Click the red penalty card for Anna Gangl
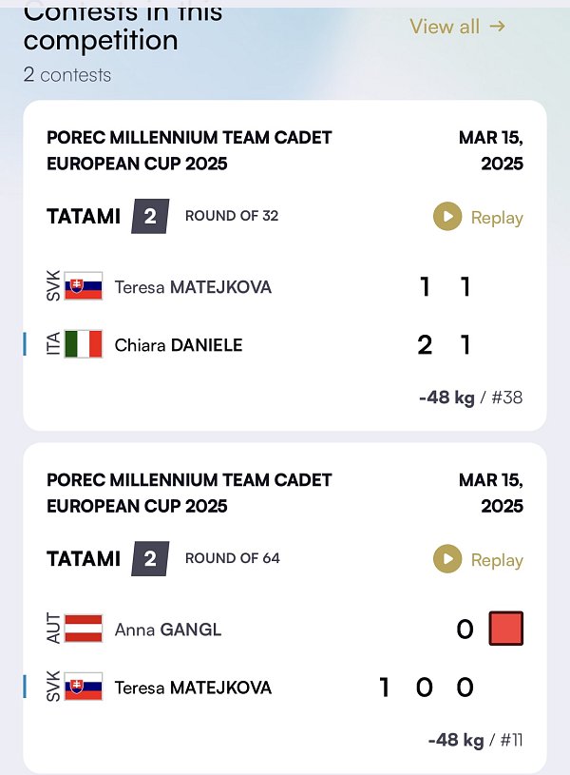This screenshot has width=570, height=775. [505, 629]
